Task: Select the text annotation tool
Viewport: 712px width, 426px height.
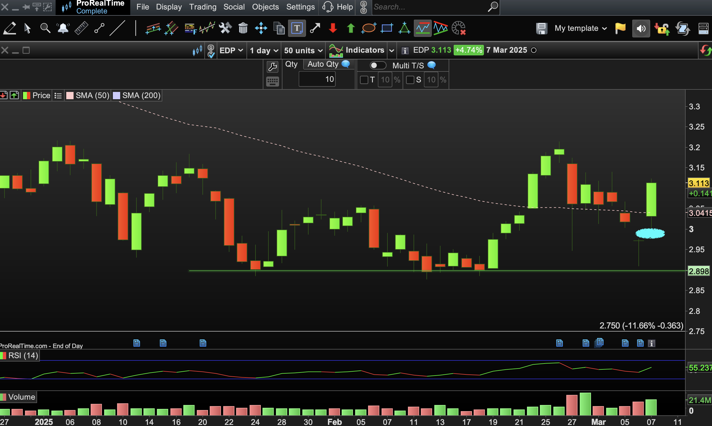Action: tap(297, 28)
